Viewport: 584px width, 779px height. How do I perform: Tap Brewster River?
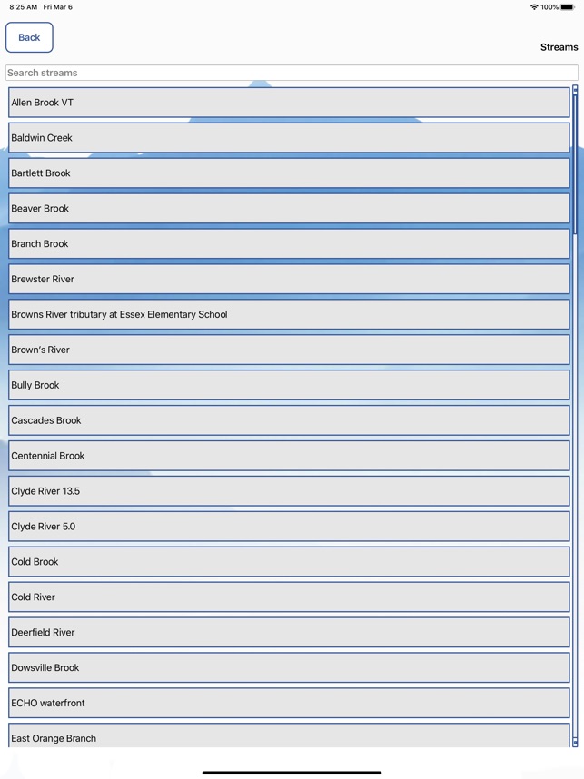[289, 279]
